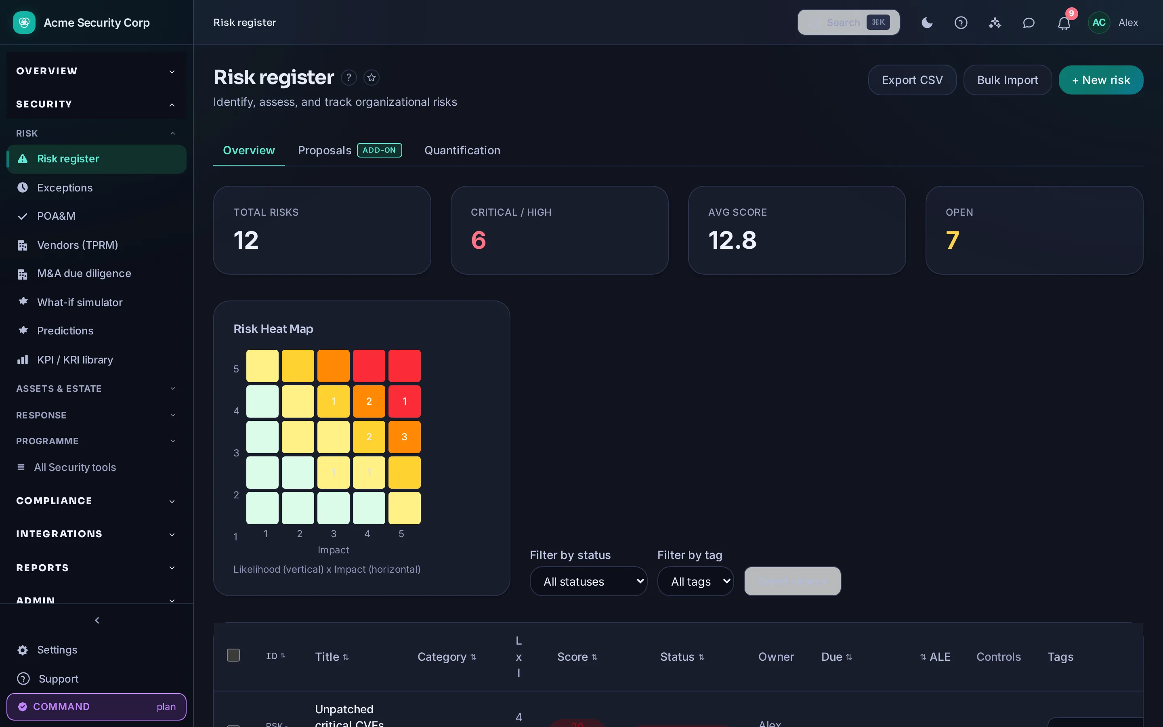Click the Export CSV button
1163x727 pixels.
912,80
